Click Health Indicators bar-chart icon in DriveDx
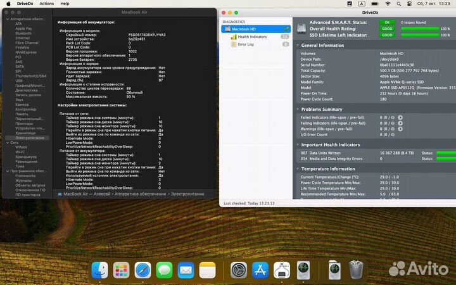 tap(234, 37)
